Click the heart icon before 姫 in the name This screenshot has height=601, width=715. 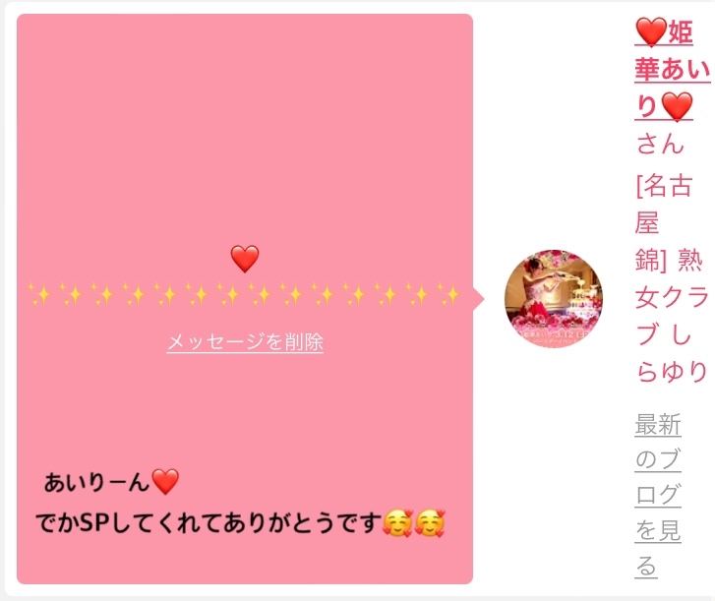point(651,31)
